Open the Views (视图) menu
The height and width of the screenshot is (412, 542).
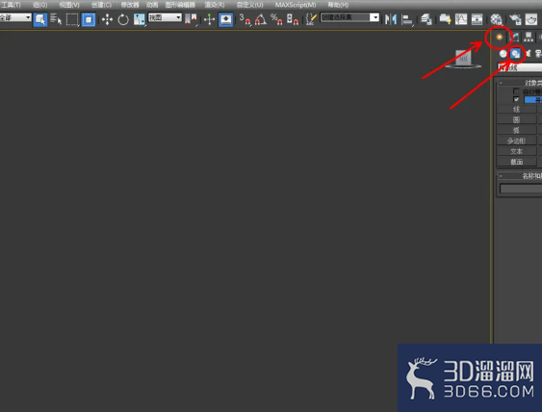pos(69,5)
